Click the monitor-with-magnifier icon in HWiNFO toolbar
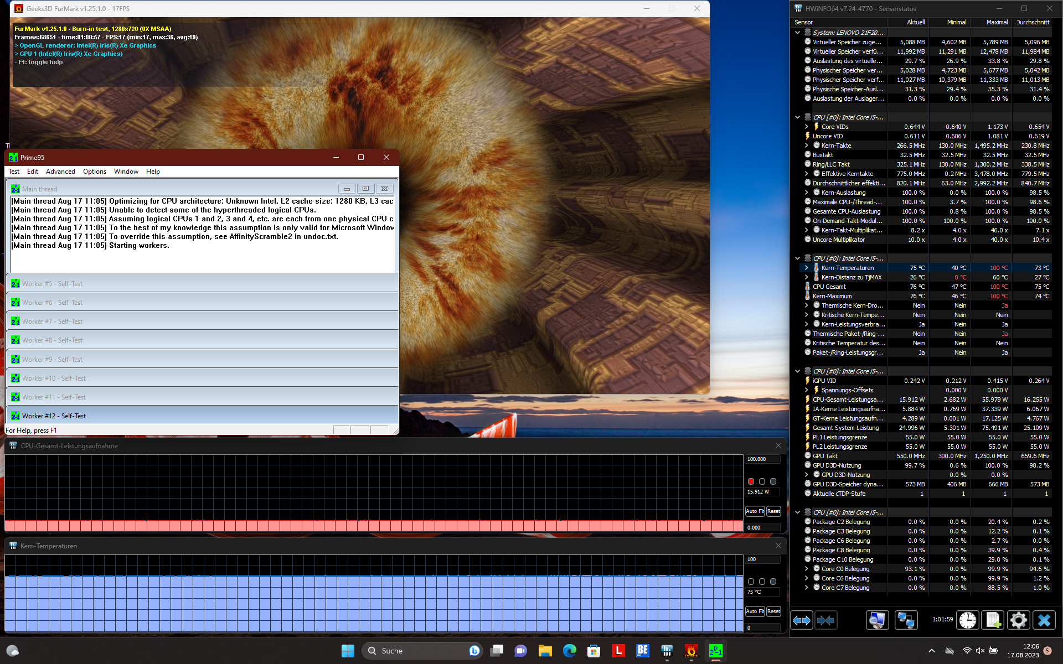Viewport: 1063px width, 664px height. coord(877,620)
